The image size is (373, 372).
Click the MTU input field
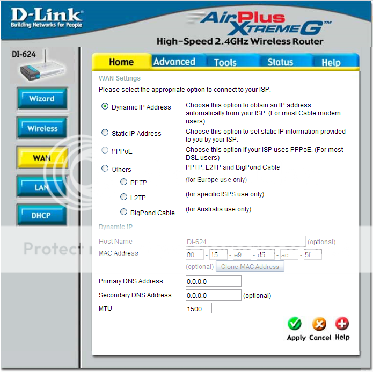pyautogui.click(x=199, y=309)
